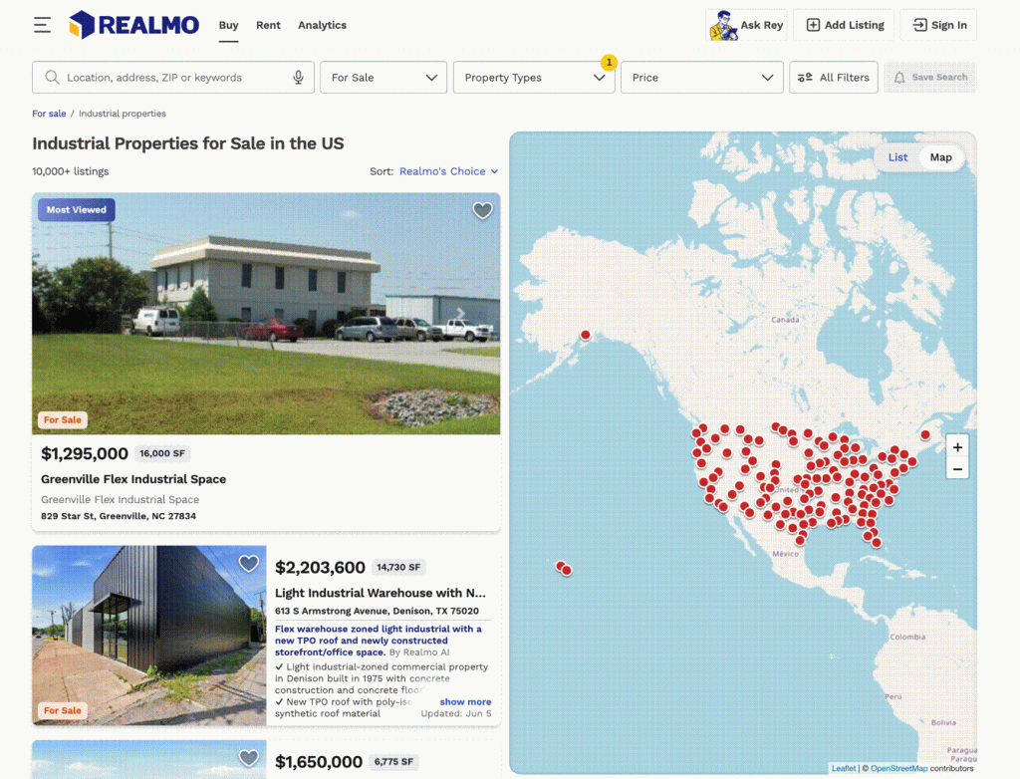Open the Price dropdown

click(702, 78)
